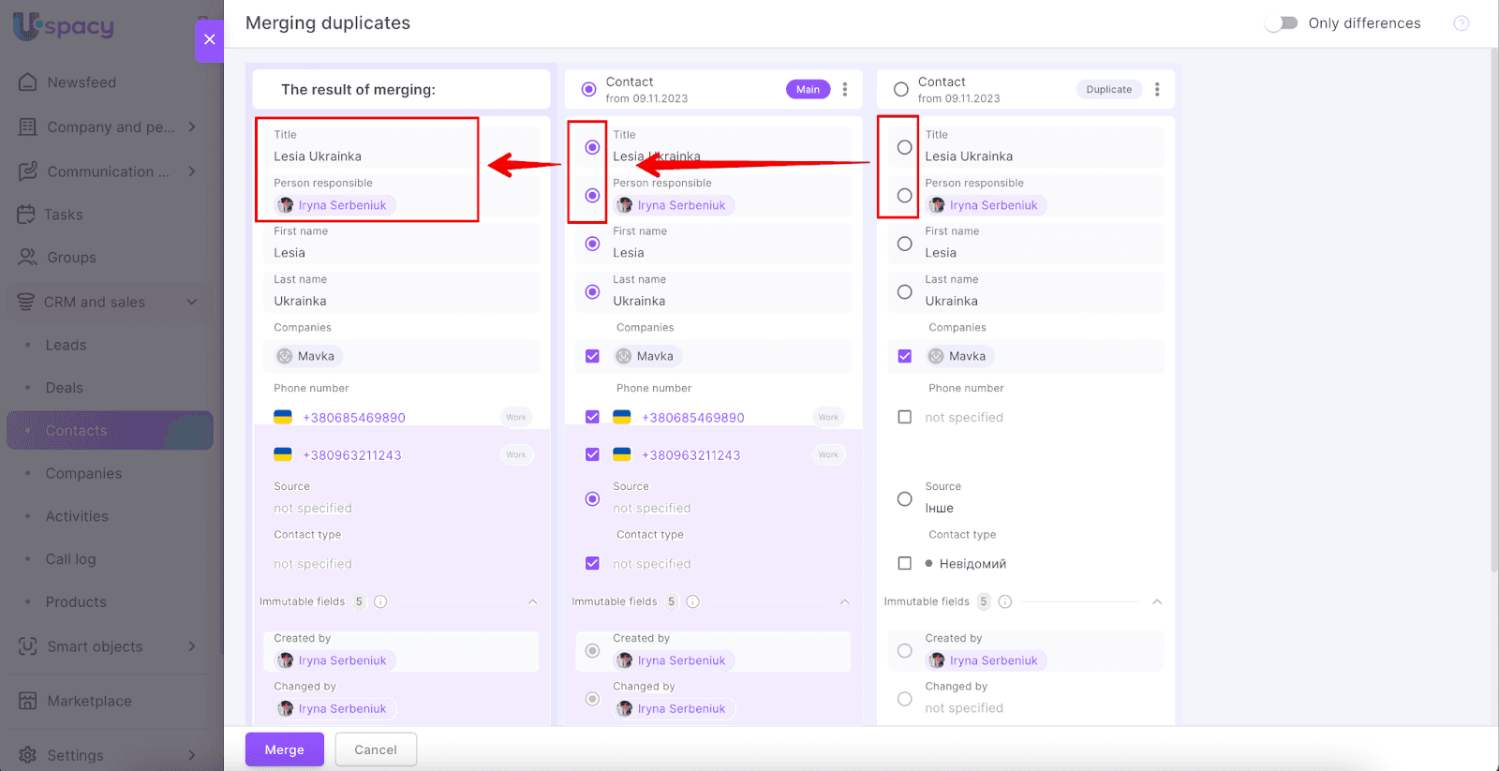Click the Newsfeed home icon

pos(28,82)
